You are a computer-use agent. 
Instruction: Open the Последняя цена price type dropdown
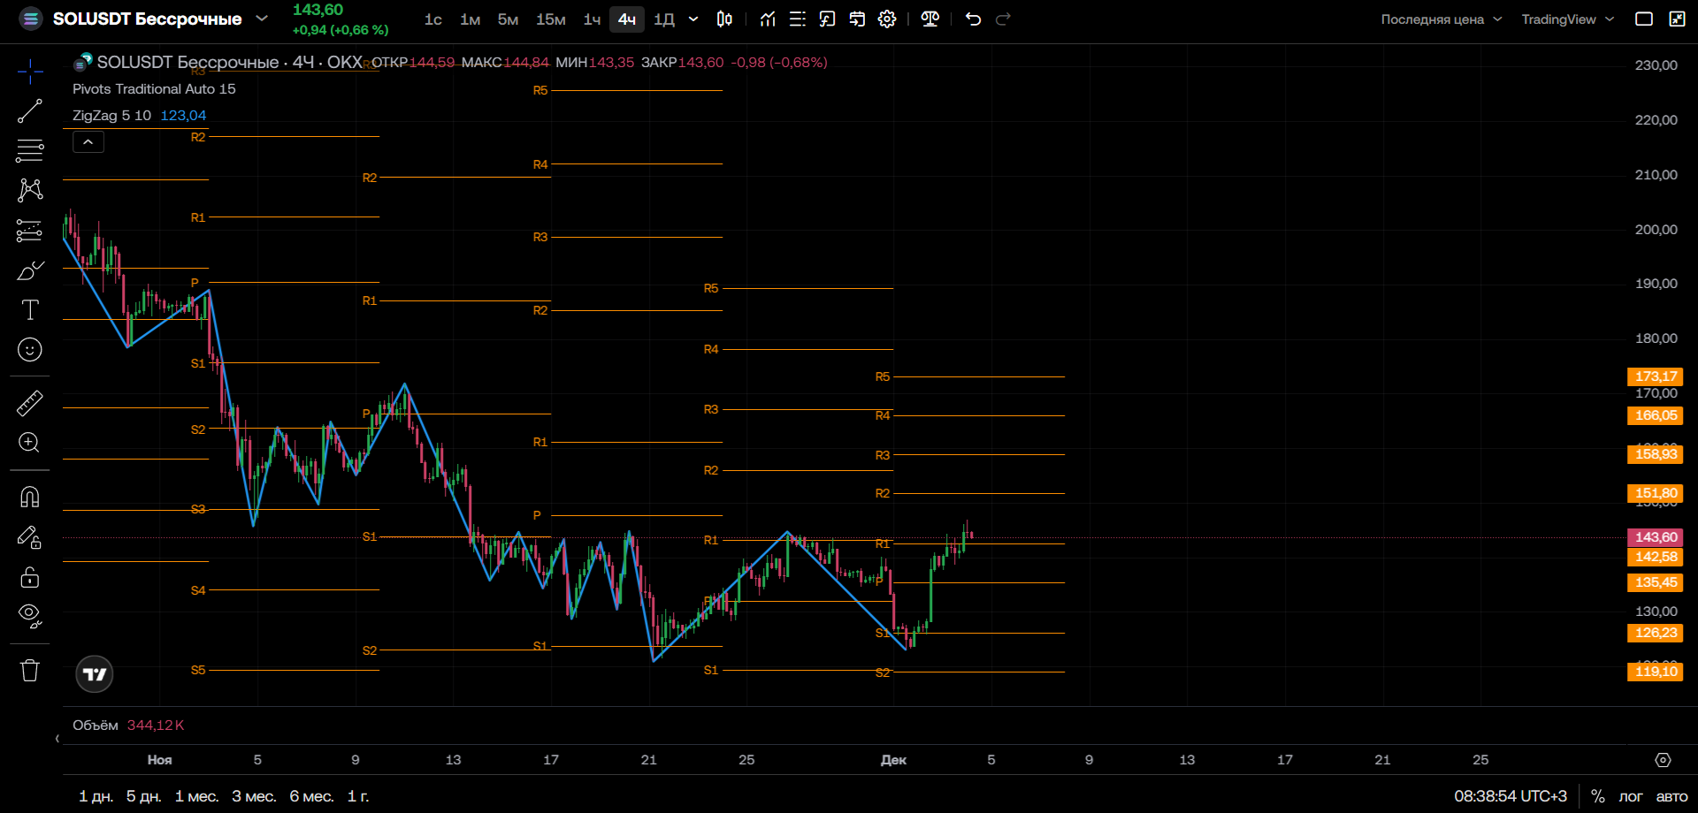pos(1442,19)
